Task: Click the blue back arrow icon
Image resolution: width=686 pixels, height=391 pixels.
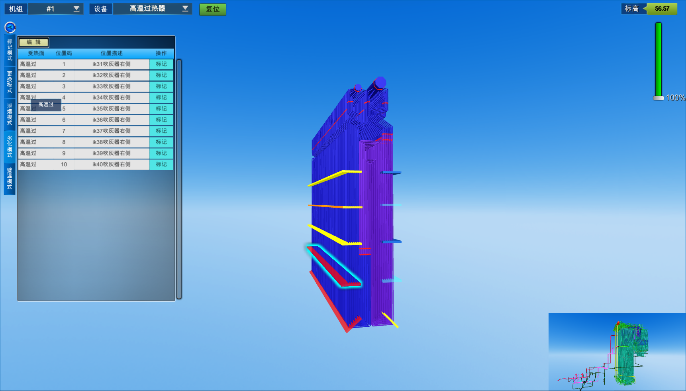Action: coord(10,27)
